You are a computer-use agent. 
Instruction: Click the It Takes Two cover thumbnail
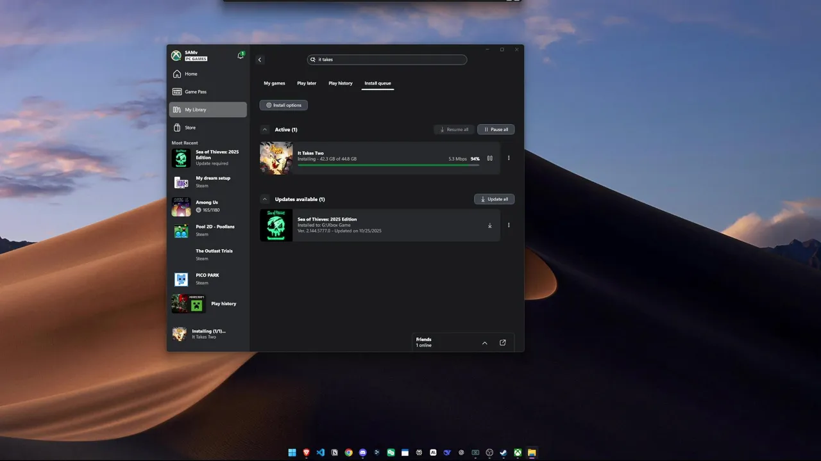[276, 158]
